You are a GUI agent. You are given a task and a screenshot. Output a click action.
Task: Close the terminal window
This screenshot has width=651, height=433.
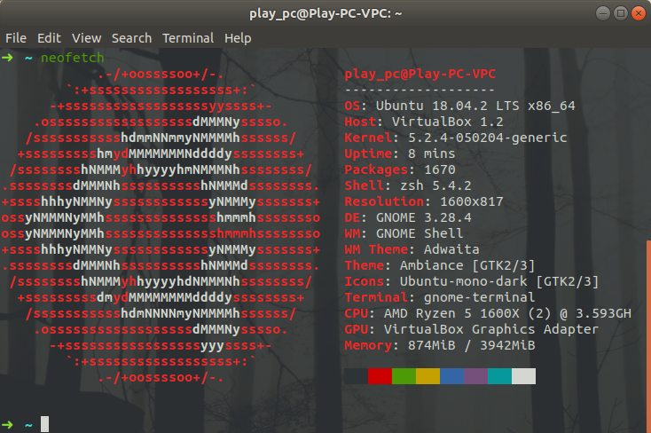(636, 13)
